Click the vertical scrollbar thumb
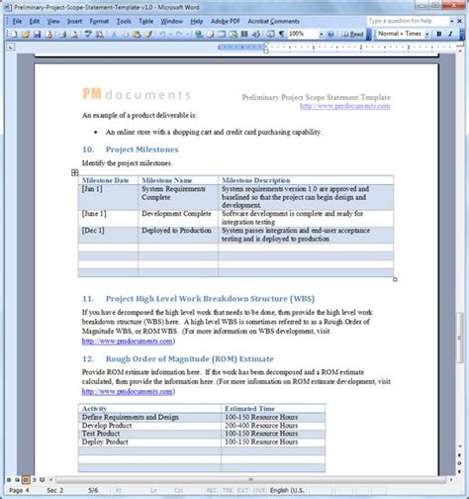469x499 pixels. pyautogui.click(x=459, y=337)
